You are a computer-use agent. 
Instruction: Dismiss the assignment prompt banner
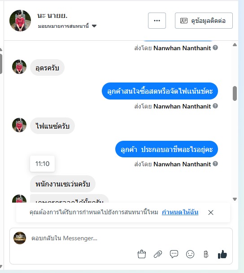(x=211, y=212)
